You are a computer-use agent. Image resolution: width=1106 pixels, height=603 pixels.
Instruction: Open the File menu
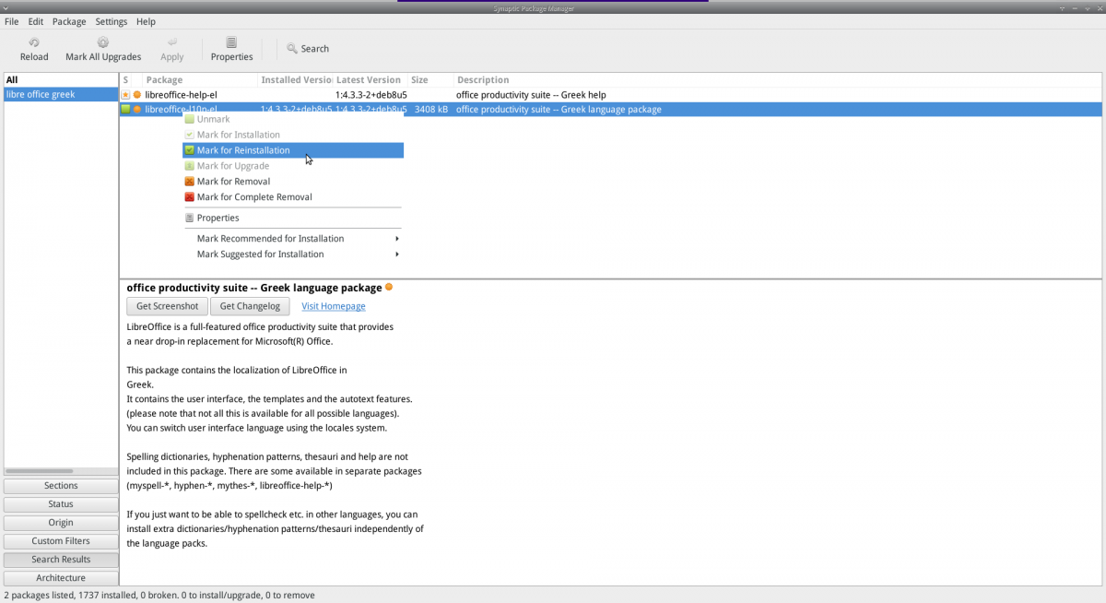(x=11, y=21)
